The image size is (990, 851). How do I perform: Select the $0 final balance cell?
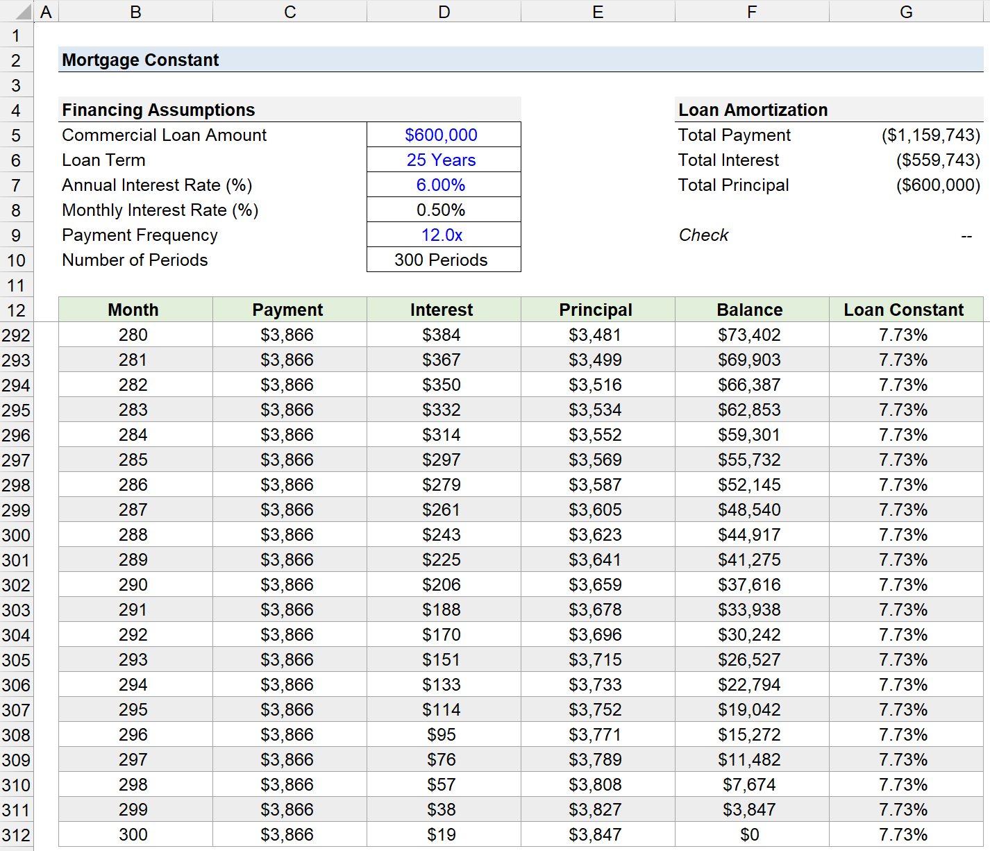pos(753,835)
